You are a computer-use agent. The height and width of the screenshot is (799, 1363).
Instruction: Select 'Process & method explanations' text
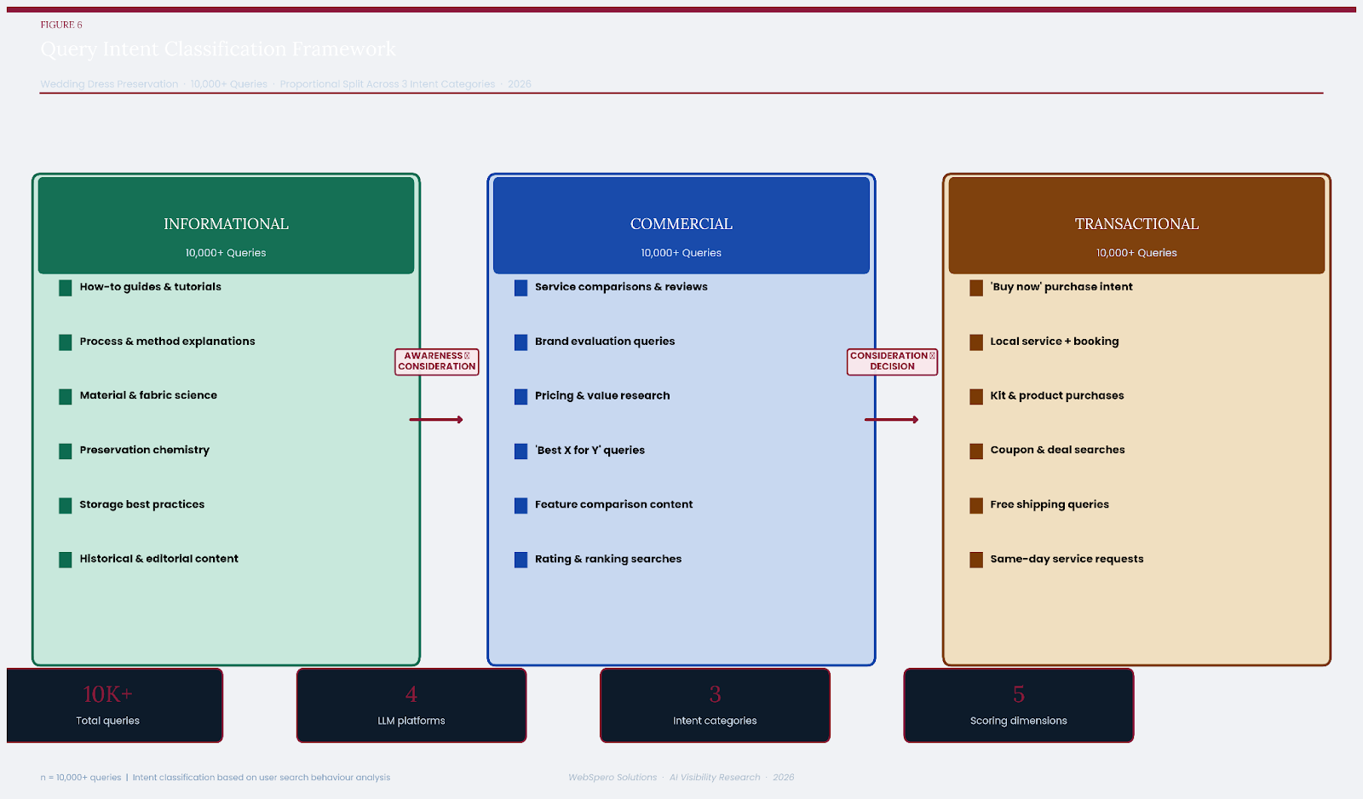tap(168, 342)
